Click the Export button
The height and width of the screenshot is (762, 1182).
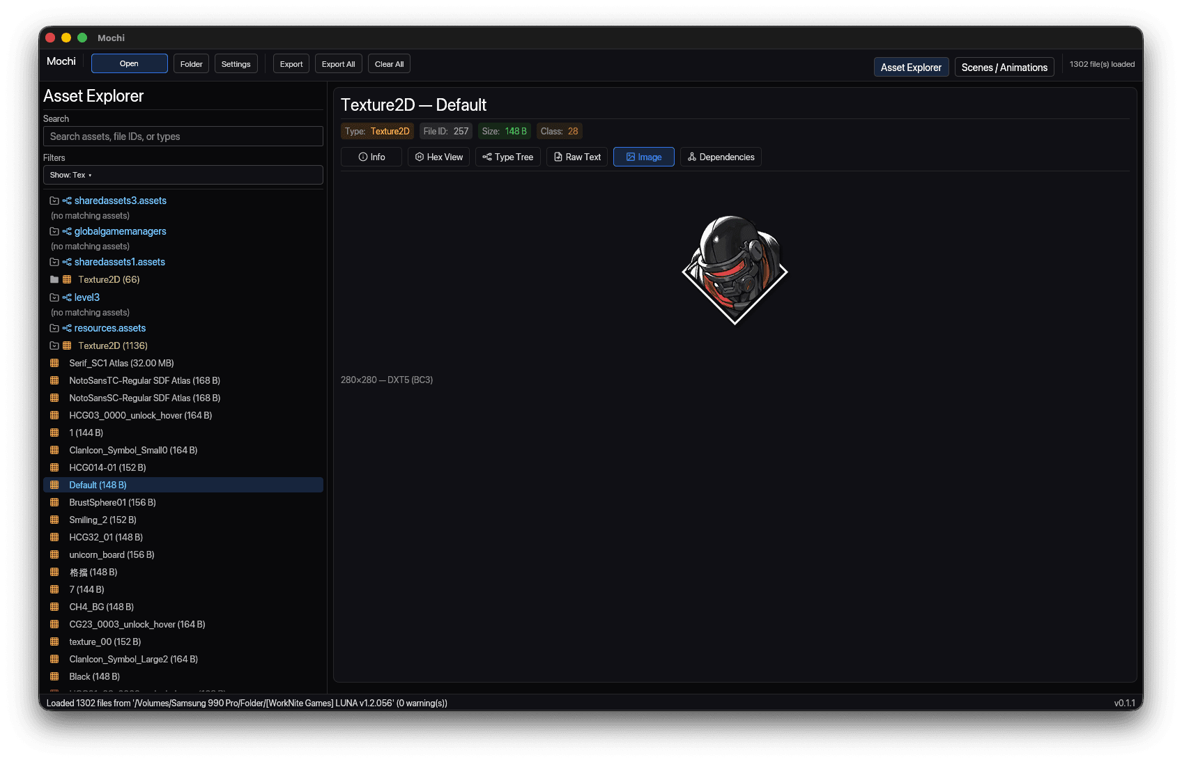coord(291,64)
